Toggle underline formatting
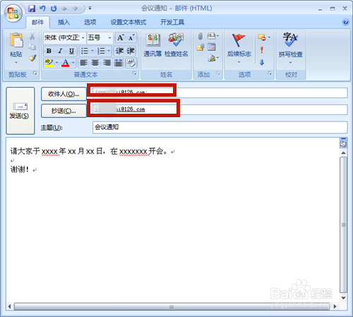Viewport: 353px width, 317px height. click(x=71, y=51)
